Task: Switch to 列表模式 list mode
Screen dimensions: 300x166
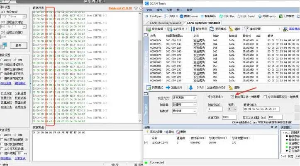Action: (155, 88)
